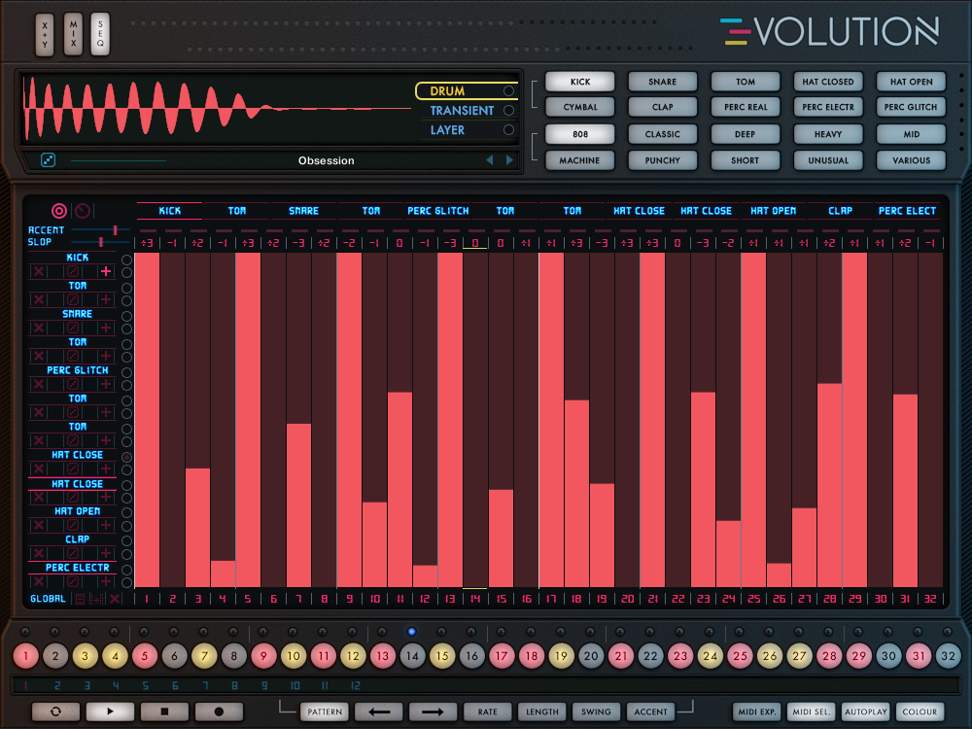972x729 pixels.
Task: Switch to the MIX page tab
Action: tap(74, 34)
